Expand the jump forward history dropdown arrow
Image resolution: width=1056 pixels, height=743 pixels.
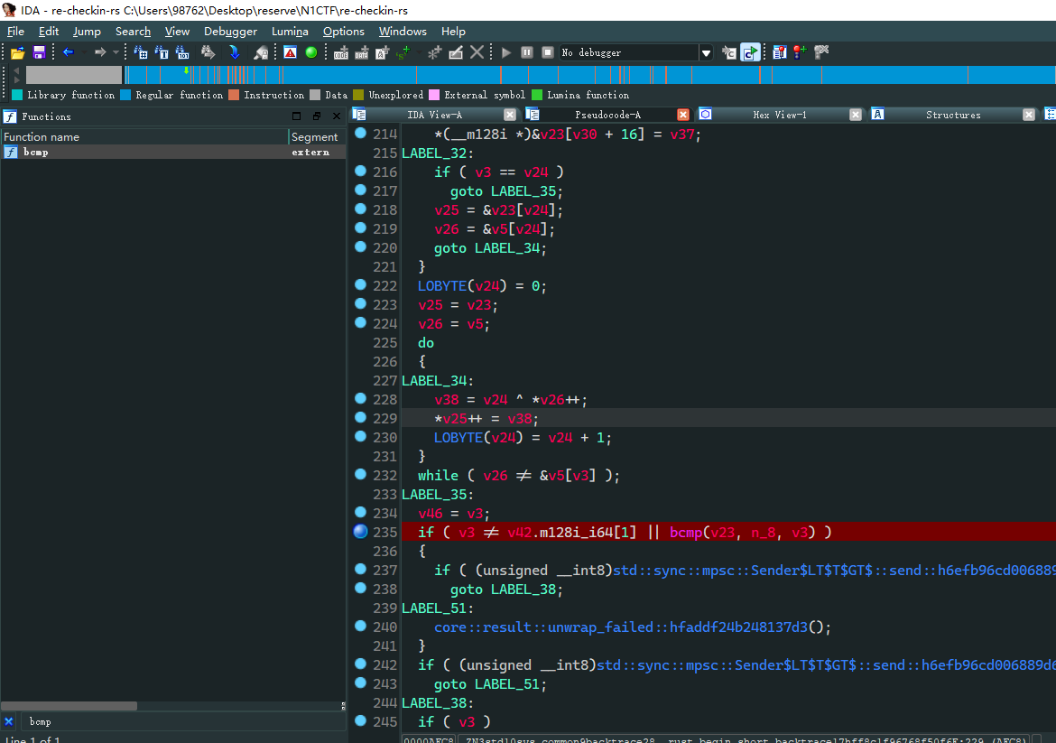coord(116,53)
